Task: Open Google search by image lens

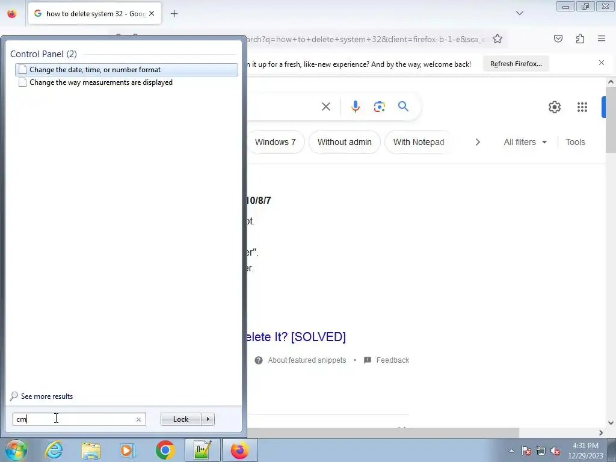Action: pos(380,106)
